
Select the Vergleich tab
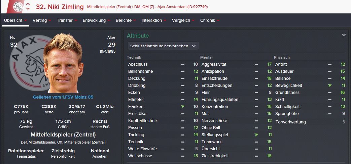point(183,20)
